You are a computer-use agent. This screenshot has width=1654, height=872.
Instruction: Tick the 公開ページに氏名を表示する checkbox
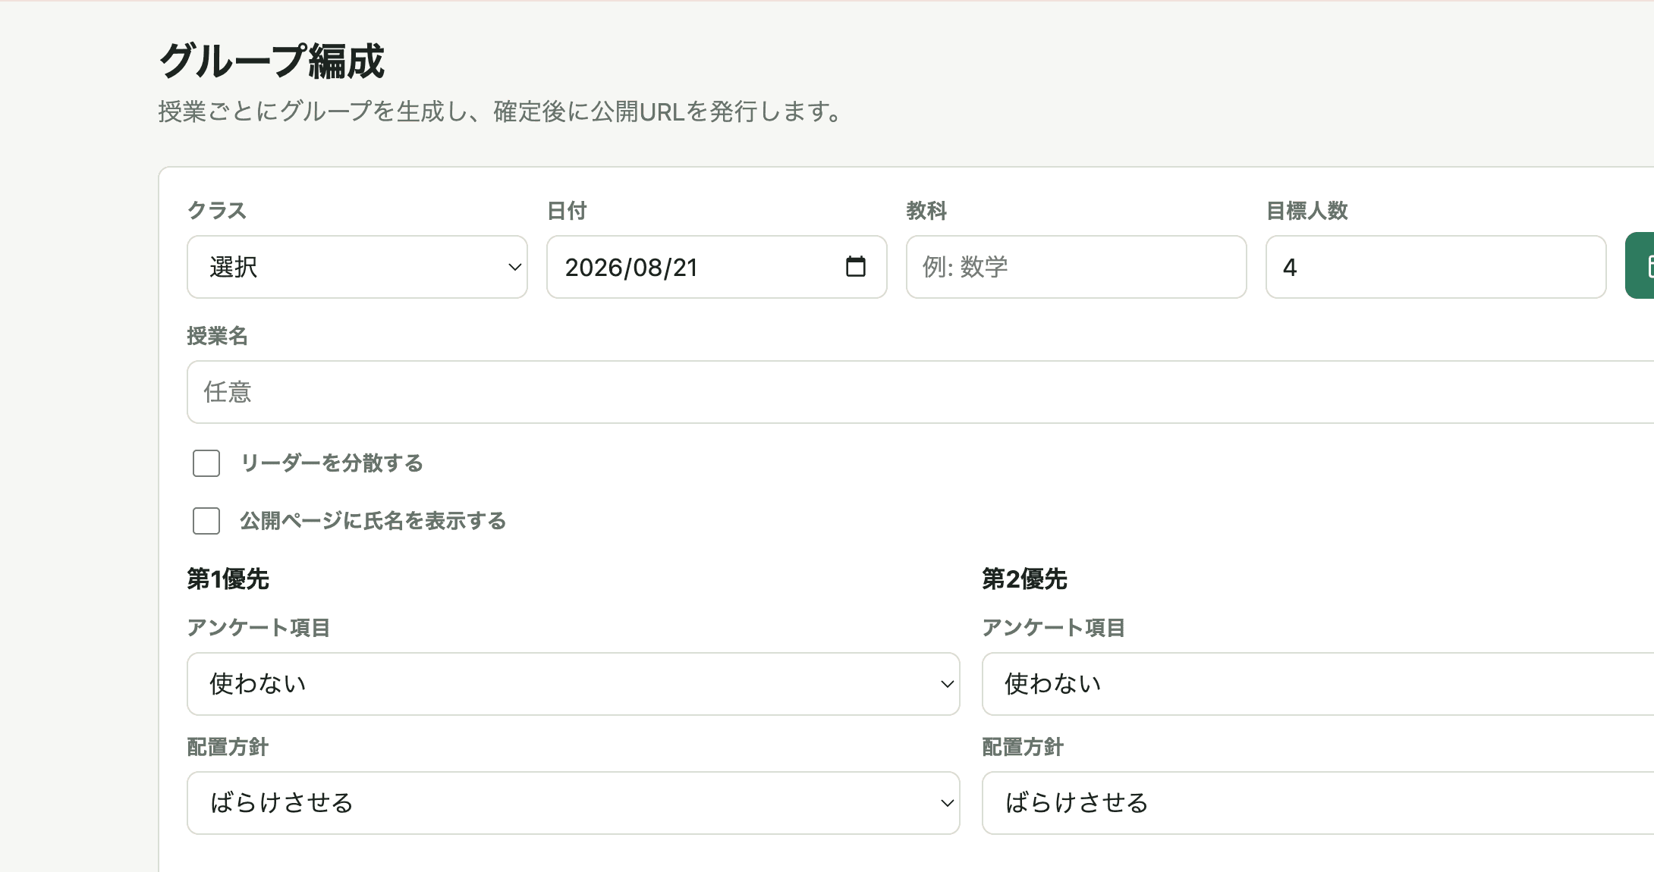coord(206,521)
